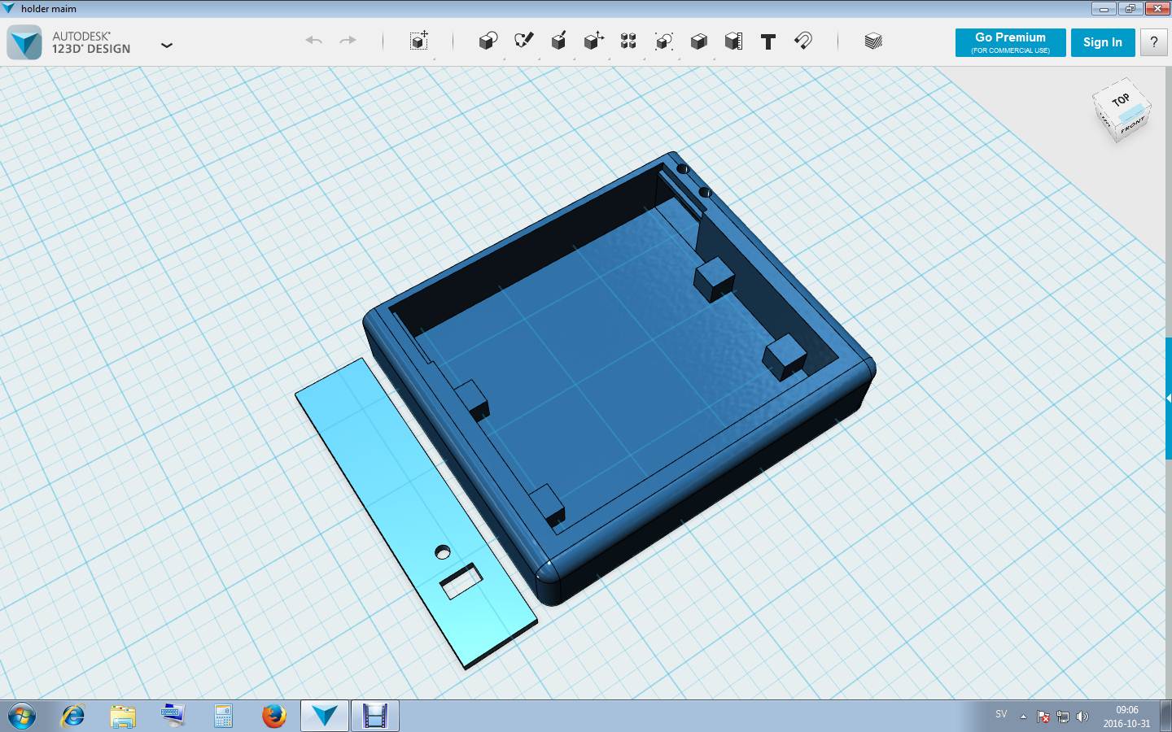Select the light blue flat lid plate
Viewport: 1172px width, 732px height.
[x=415, y=514]
